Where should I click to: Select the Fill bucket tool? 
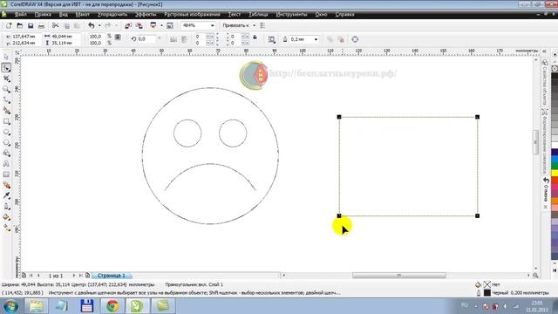click(6, 217)
